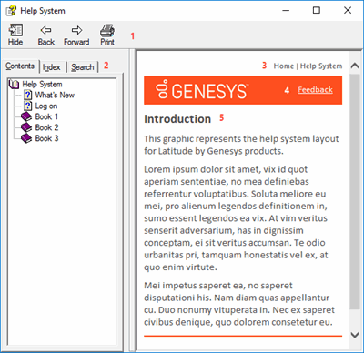364x353 pixels.
Task: Click the Home breadcrumb link
Action: [x=284, y=66]
